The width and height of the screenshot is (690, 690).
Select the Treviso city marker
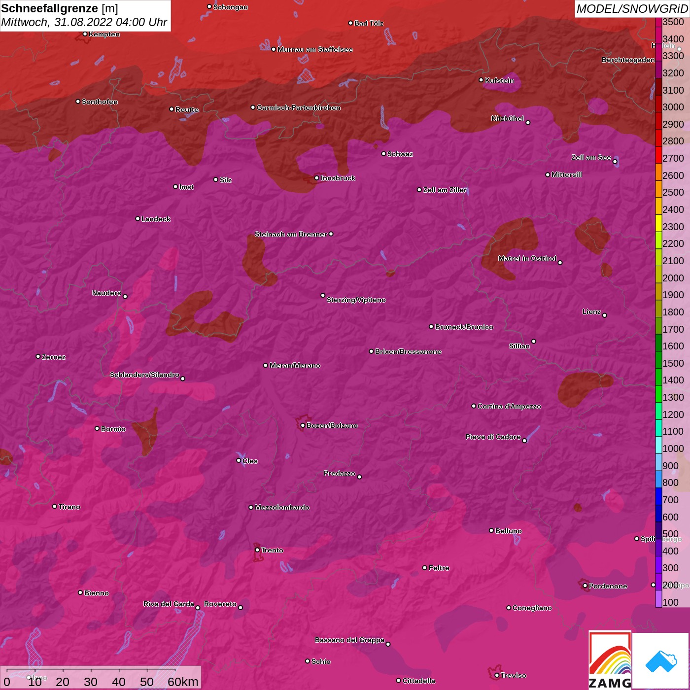tap(497, 675)
